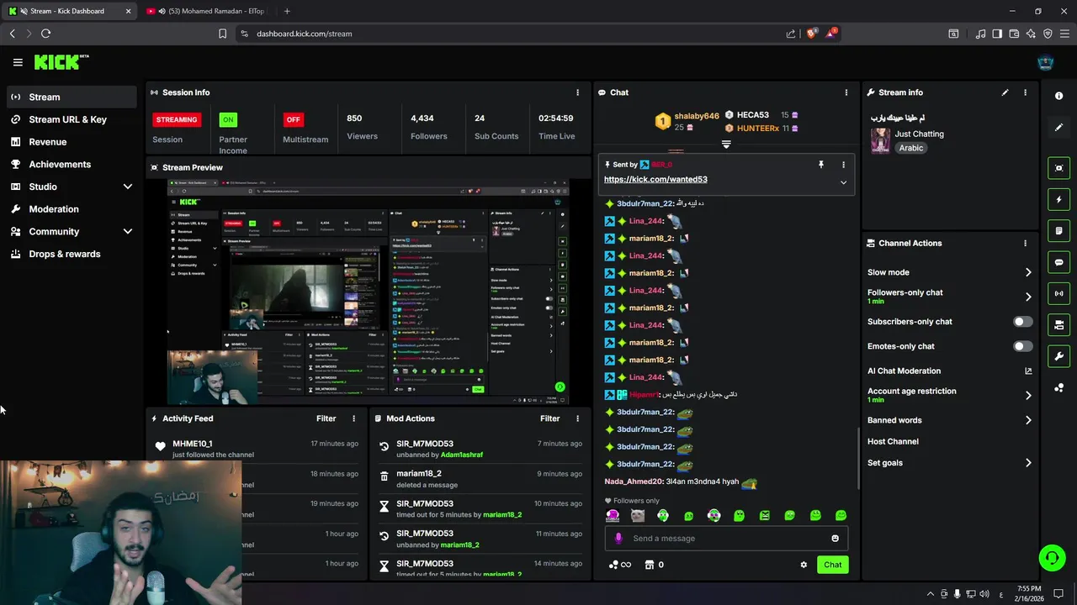
Task: Toggle the lightning bolt widget in the right toolbar
Action: click(x=1058, y=199)
